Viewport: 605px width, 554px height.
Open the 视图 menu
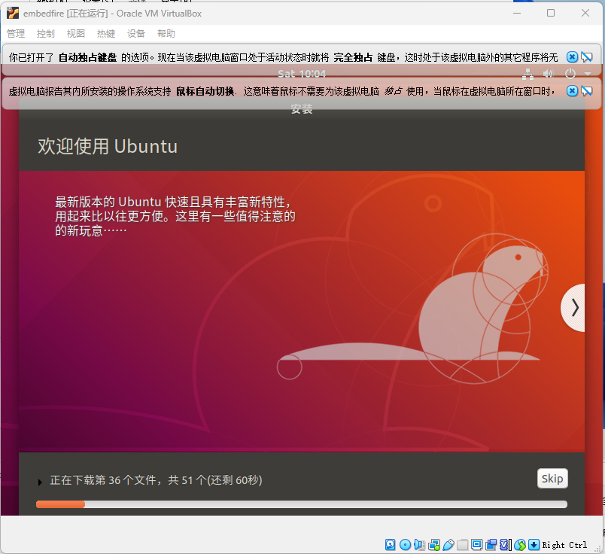pos(75,34)
